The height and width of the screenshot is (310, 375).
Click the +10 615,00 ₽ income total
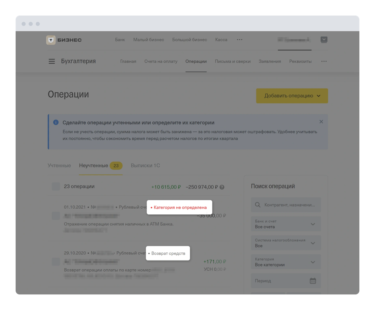tap(166, 187)
